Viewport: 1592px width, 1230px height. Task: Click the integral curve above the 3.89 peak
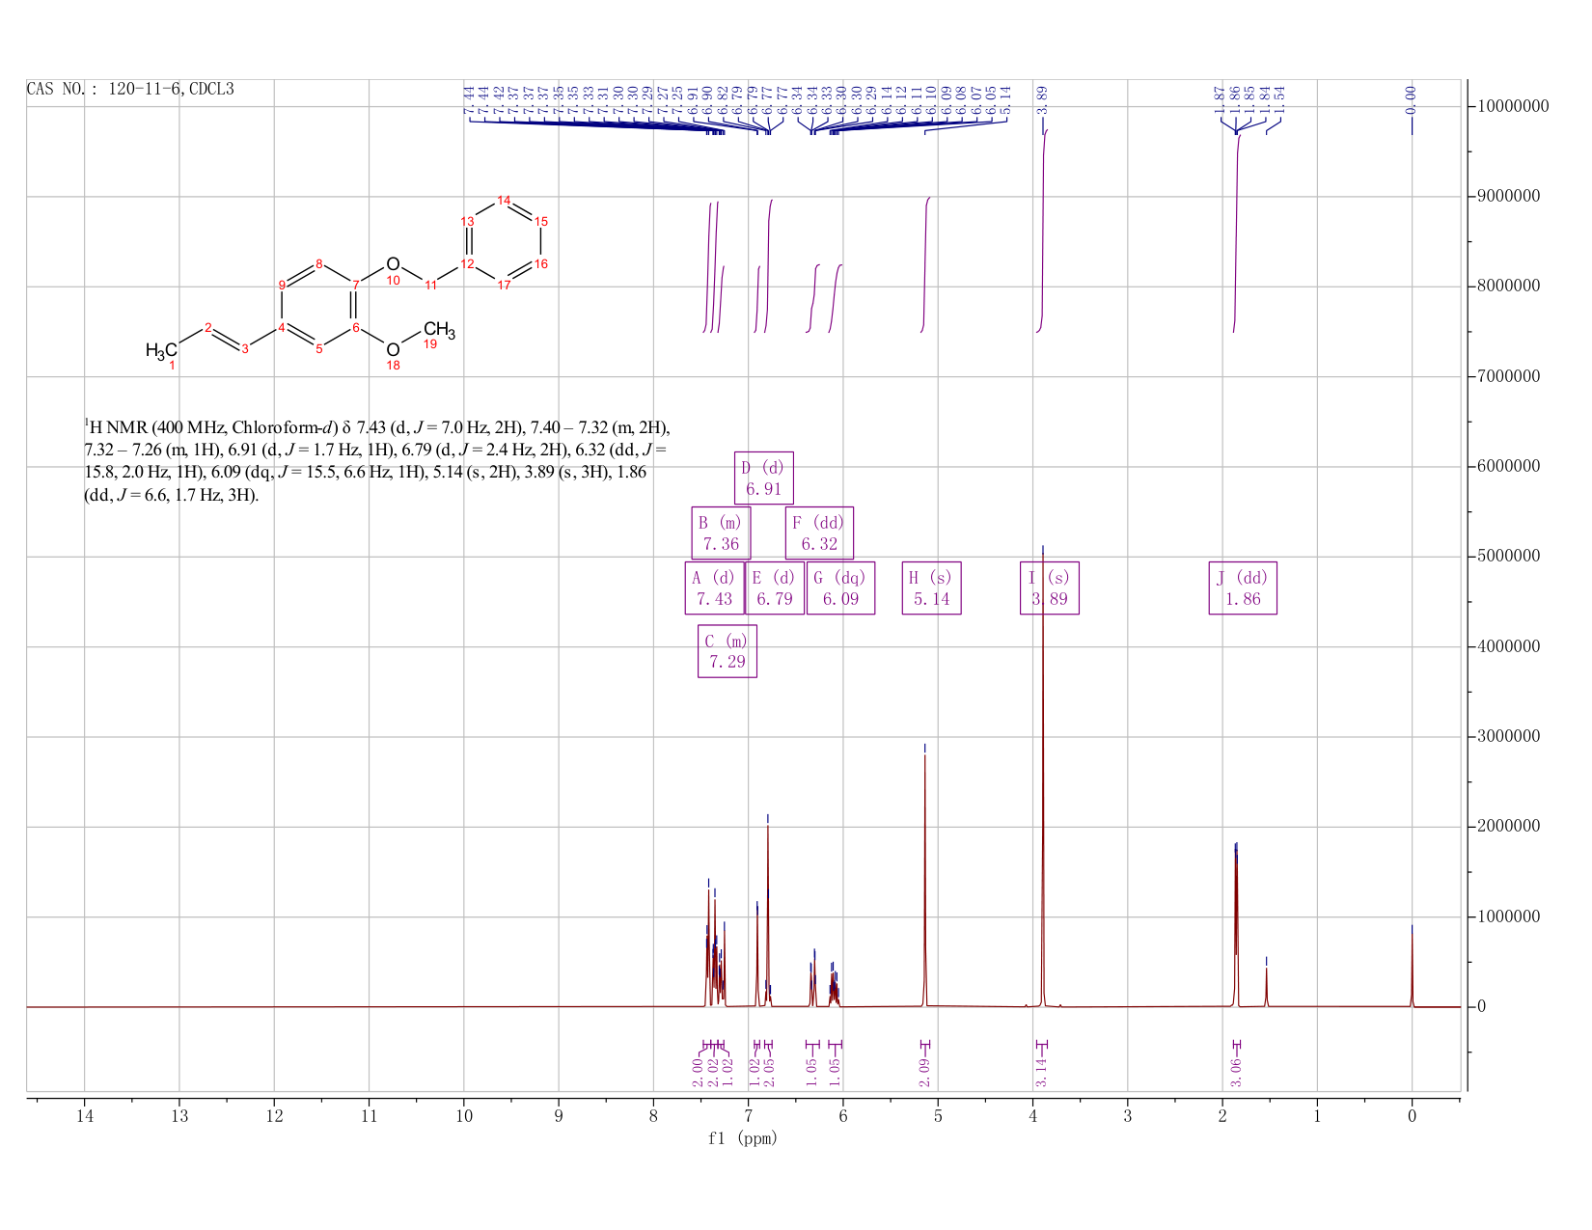[x=1043, y=232]
